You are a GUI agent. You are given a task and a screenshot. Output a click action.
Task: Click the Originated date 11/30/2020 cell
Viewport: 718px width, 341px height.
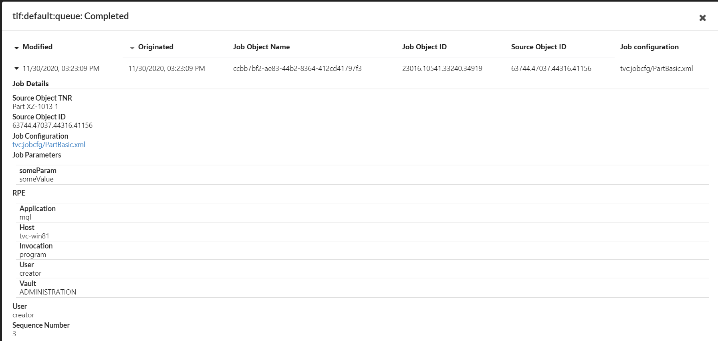coord(166,69)
